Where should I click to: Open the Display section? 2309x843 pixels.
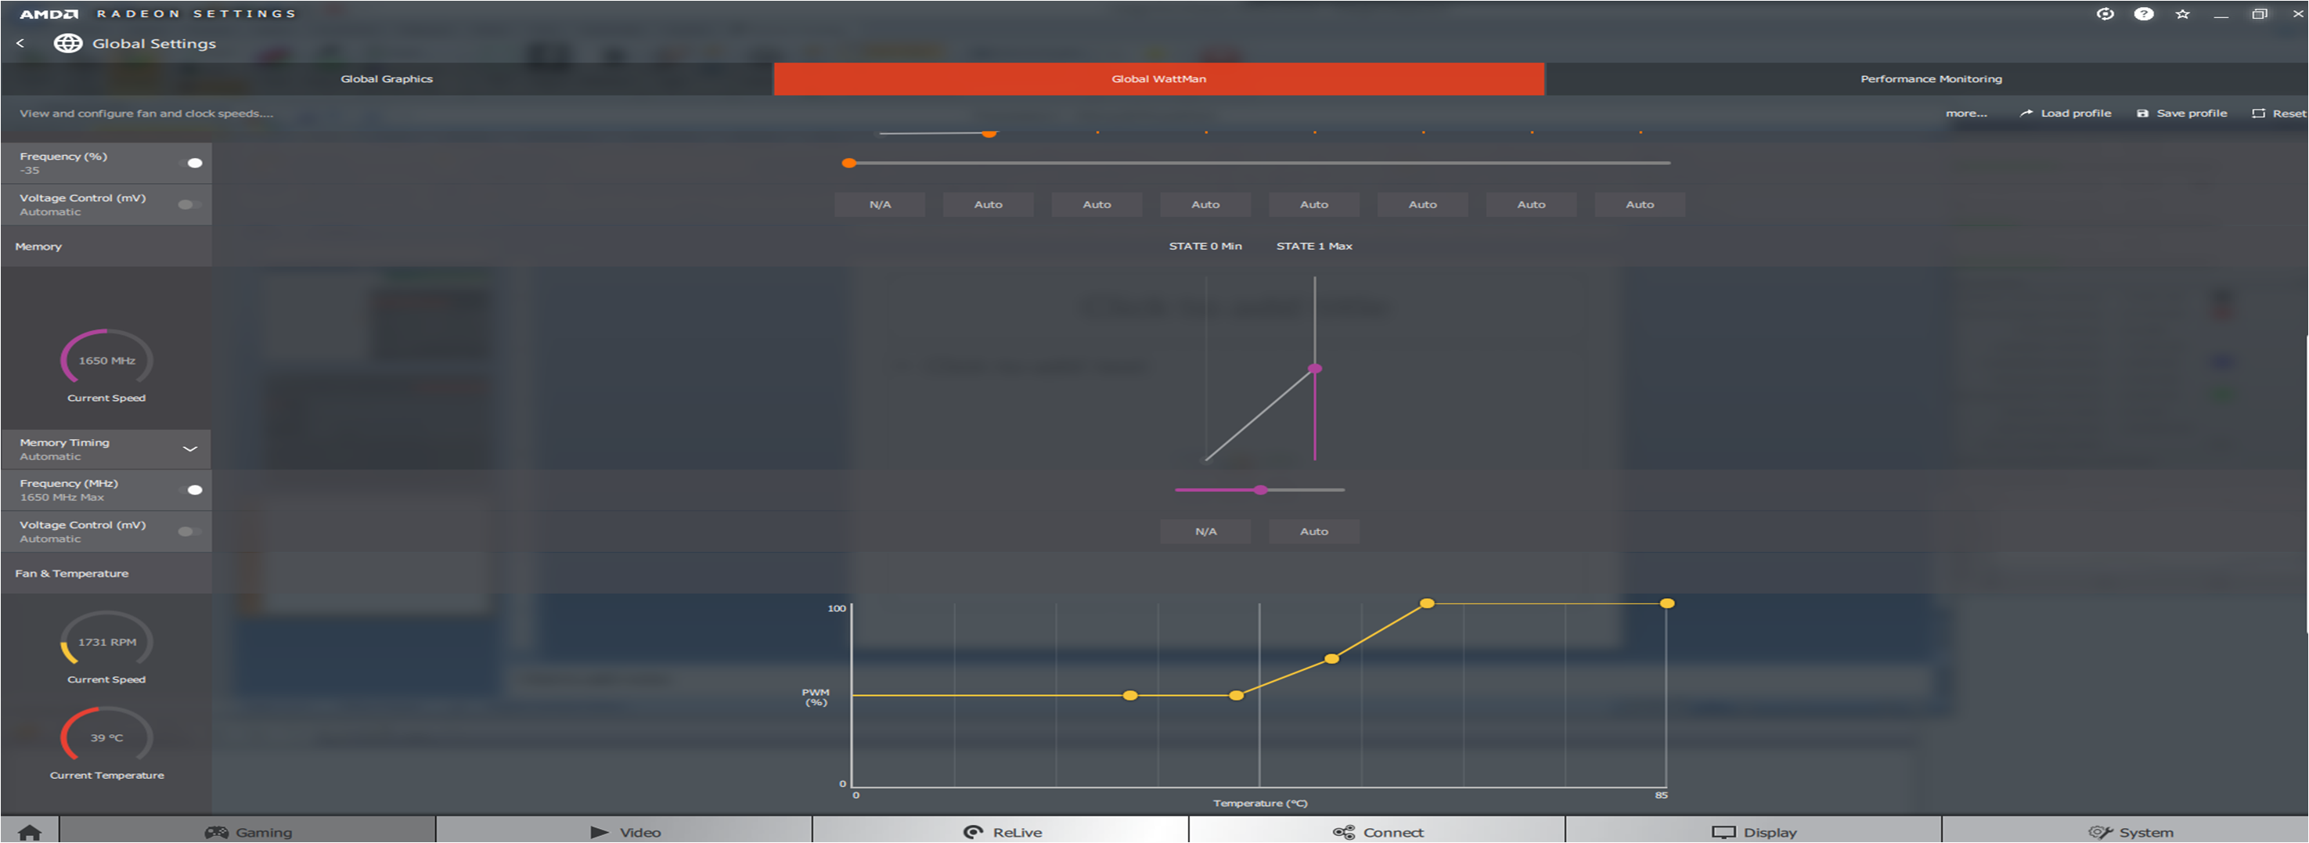1754,830
